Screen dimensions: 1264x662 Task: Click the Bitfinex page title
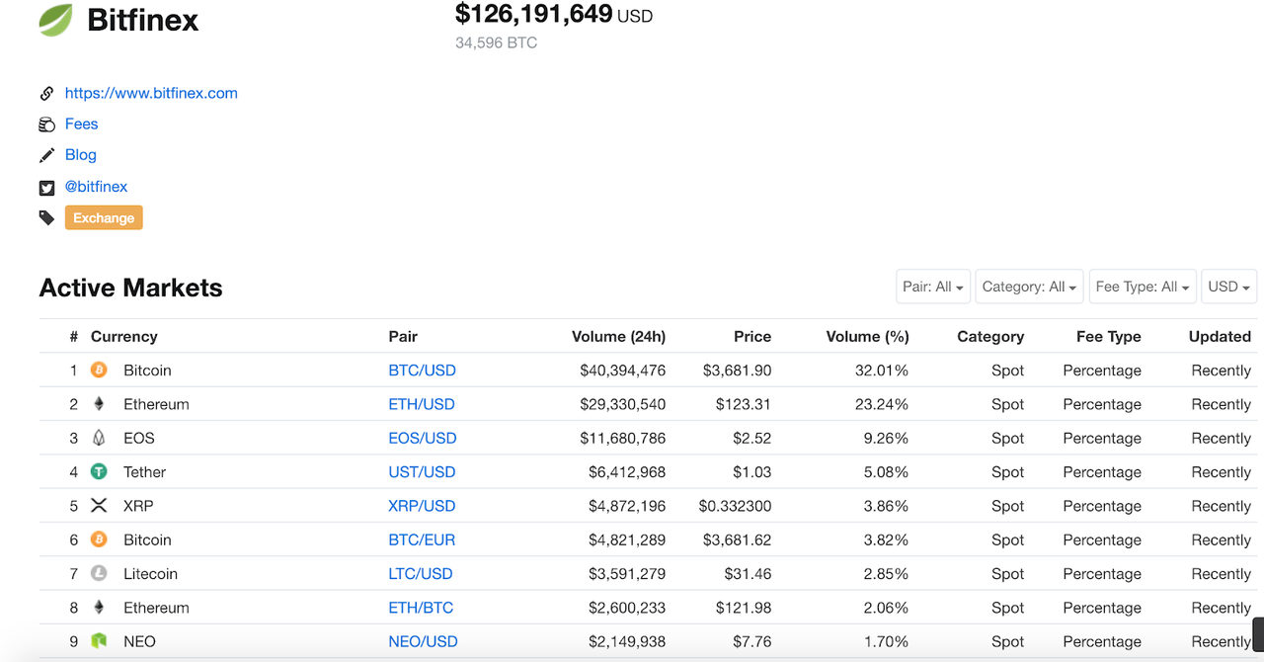point(143,20)
